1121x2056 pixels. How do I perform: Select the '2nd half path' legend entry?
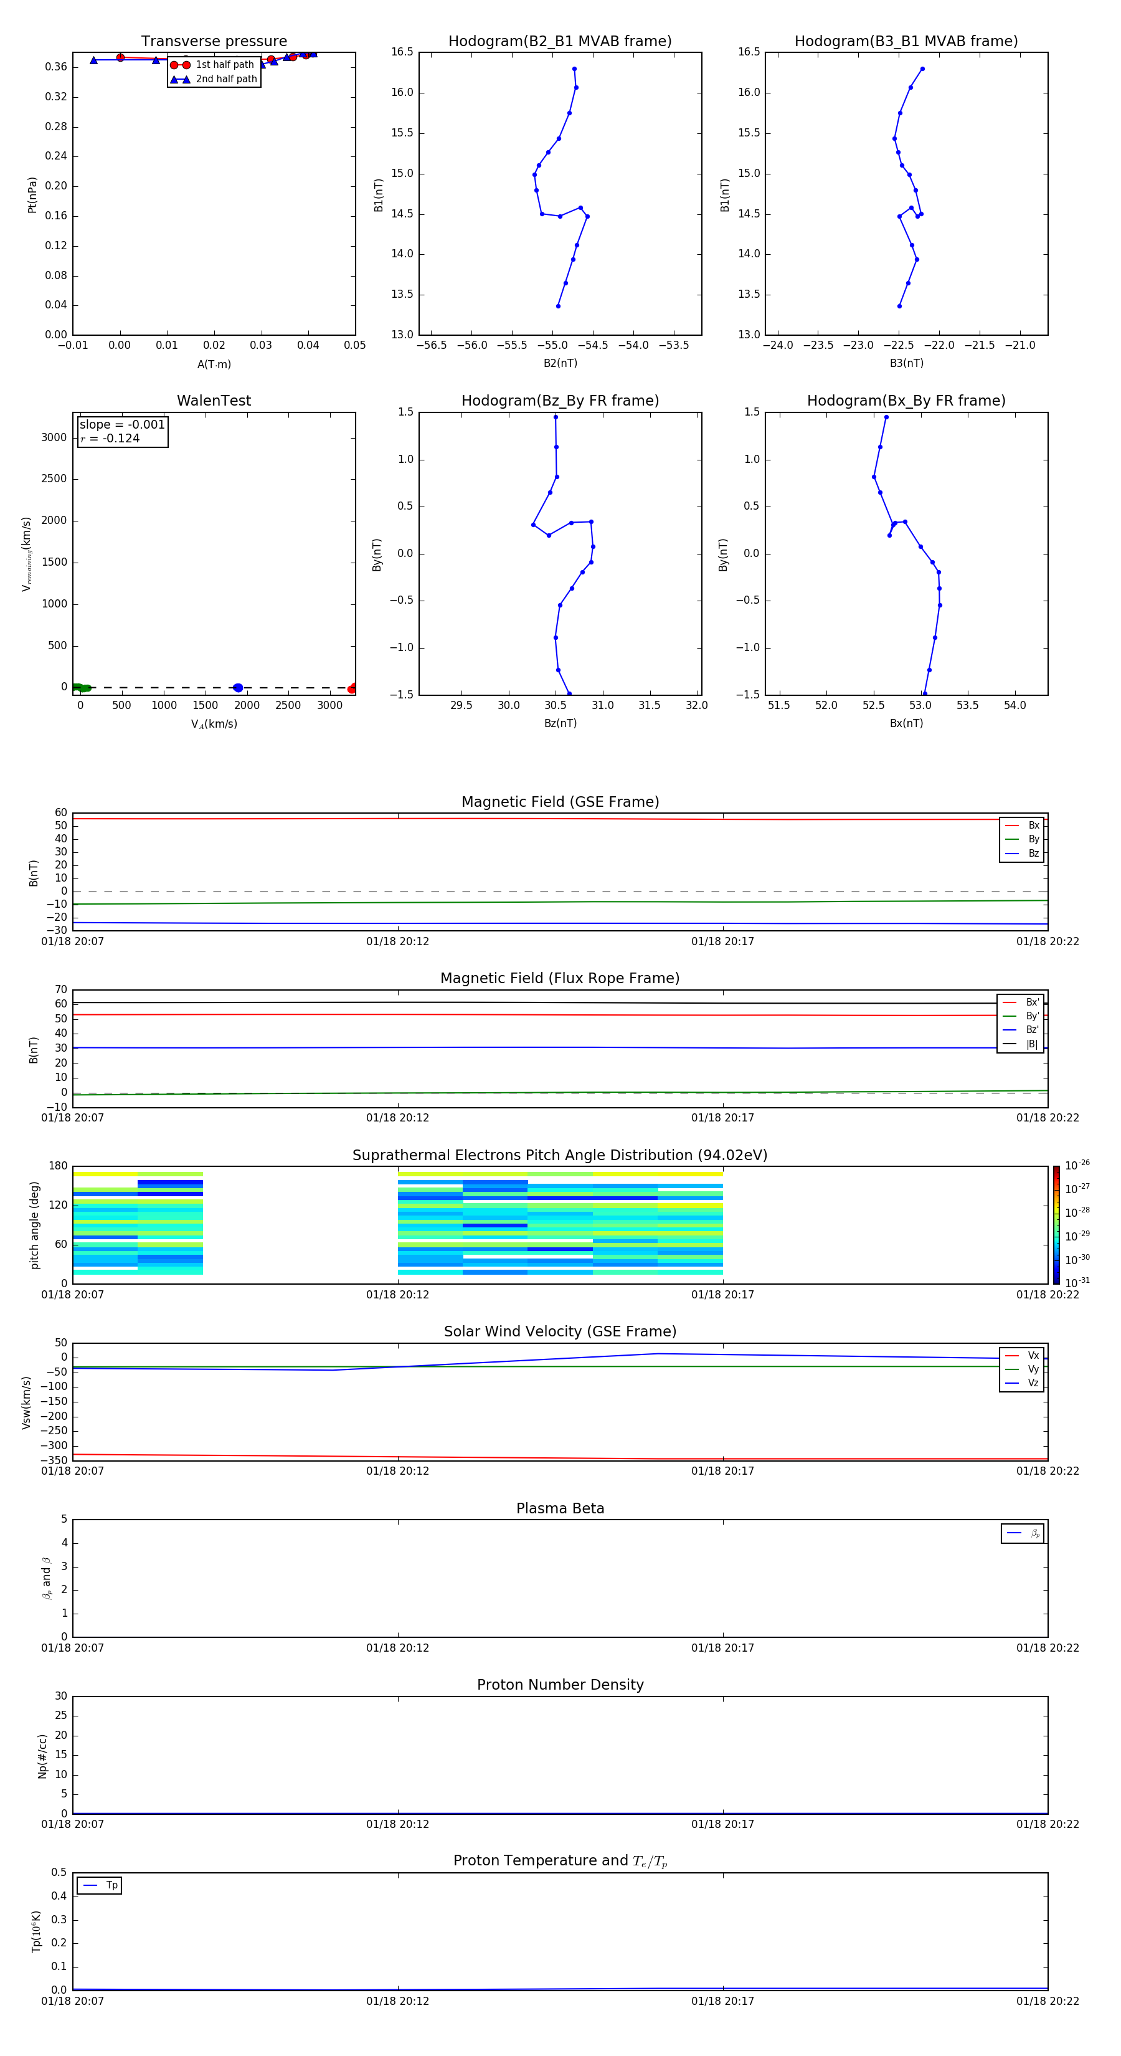[x=214, y=79]
